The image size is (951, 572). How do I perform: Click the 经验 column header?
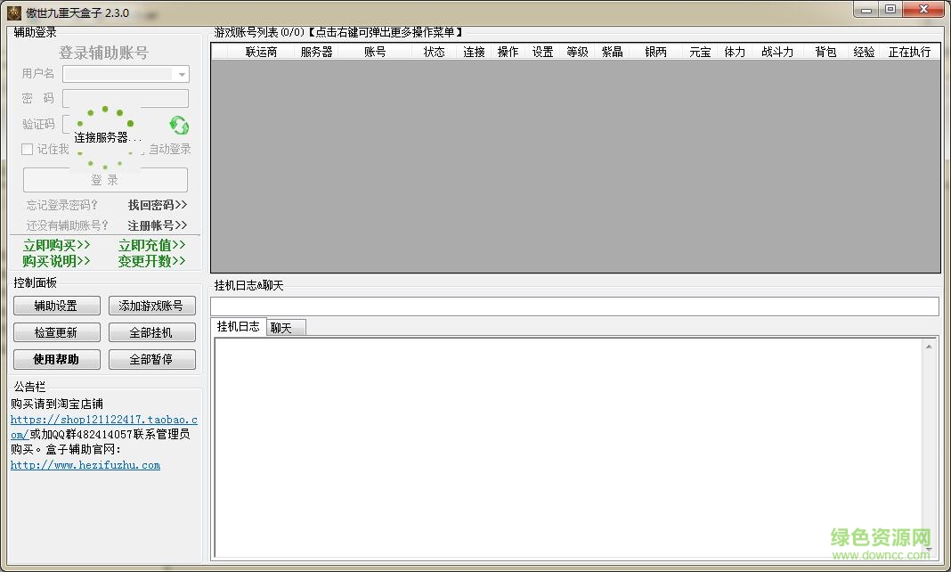coord(865,53)
